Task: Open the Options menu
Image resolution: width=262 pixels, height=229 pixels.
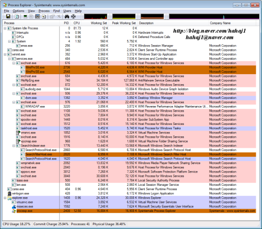Action: point(19,11)
